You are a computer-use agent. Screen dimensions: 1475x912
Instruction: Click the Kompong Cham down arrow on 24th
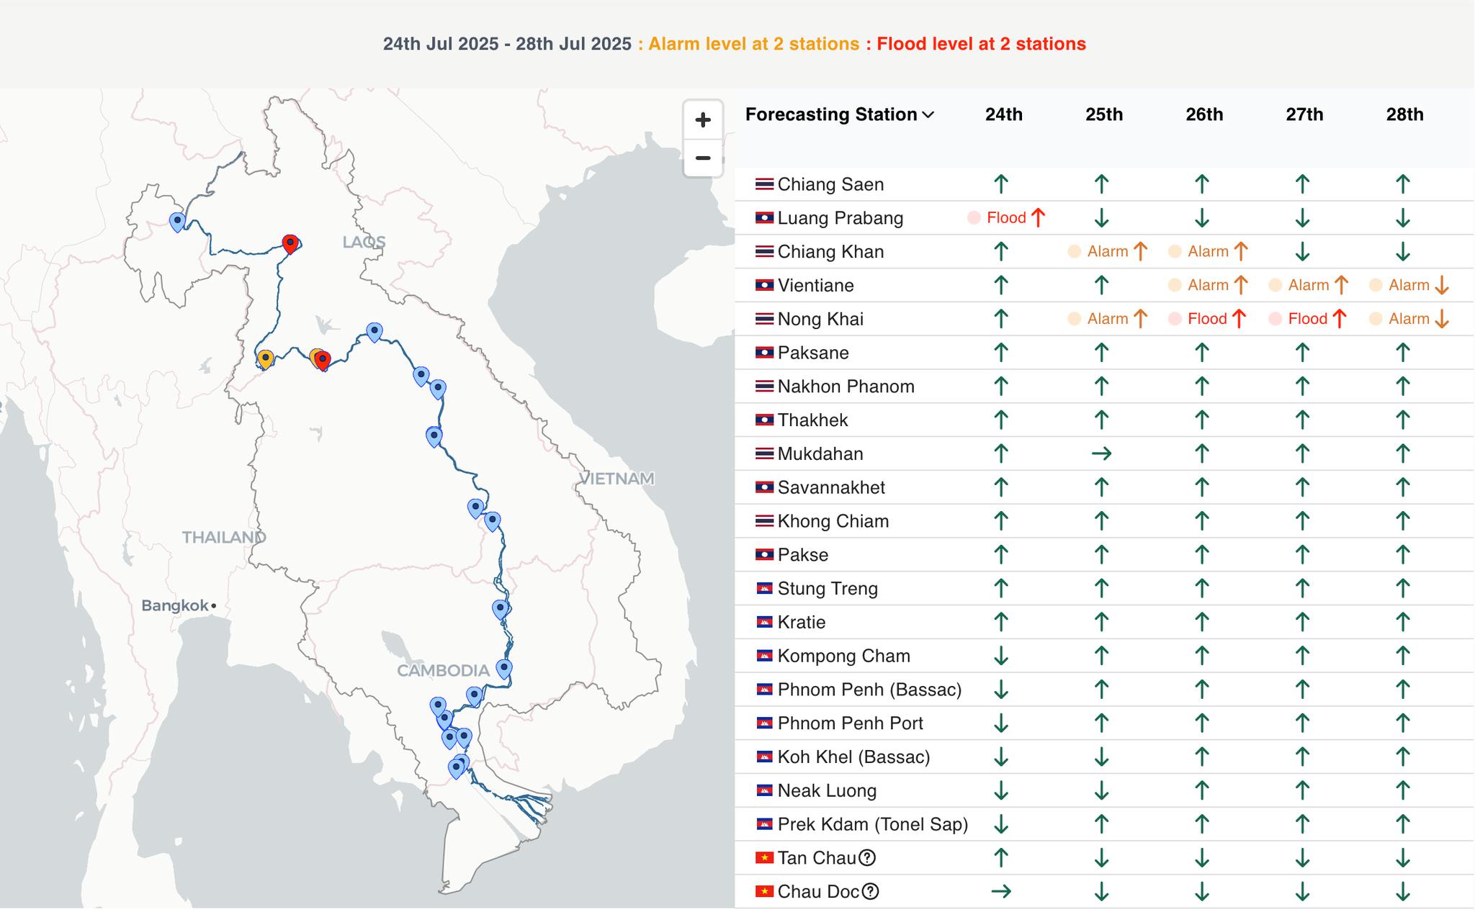pos(1001,656)
